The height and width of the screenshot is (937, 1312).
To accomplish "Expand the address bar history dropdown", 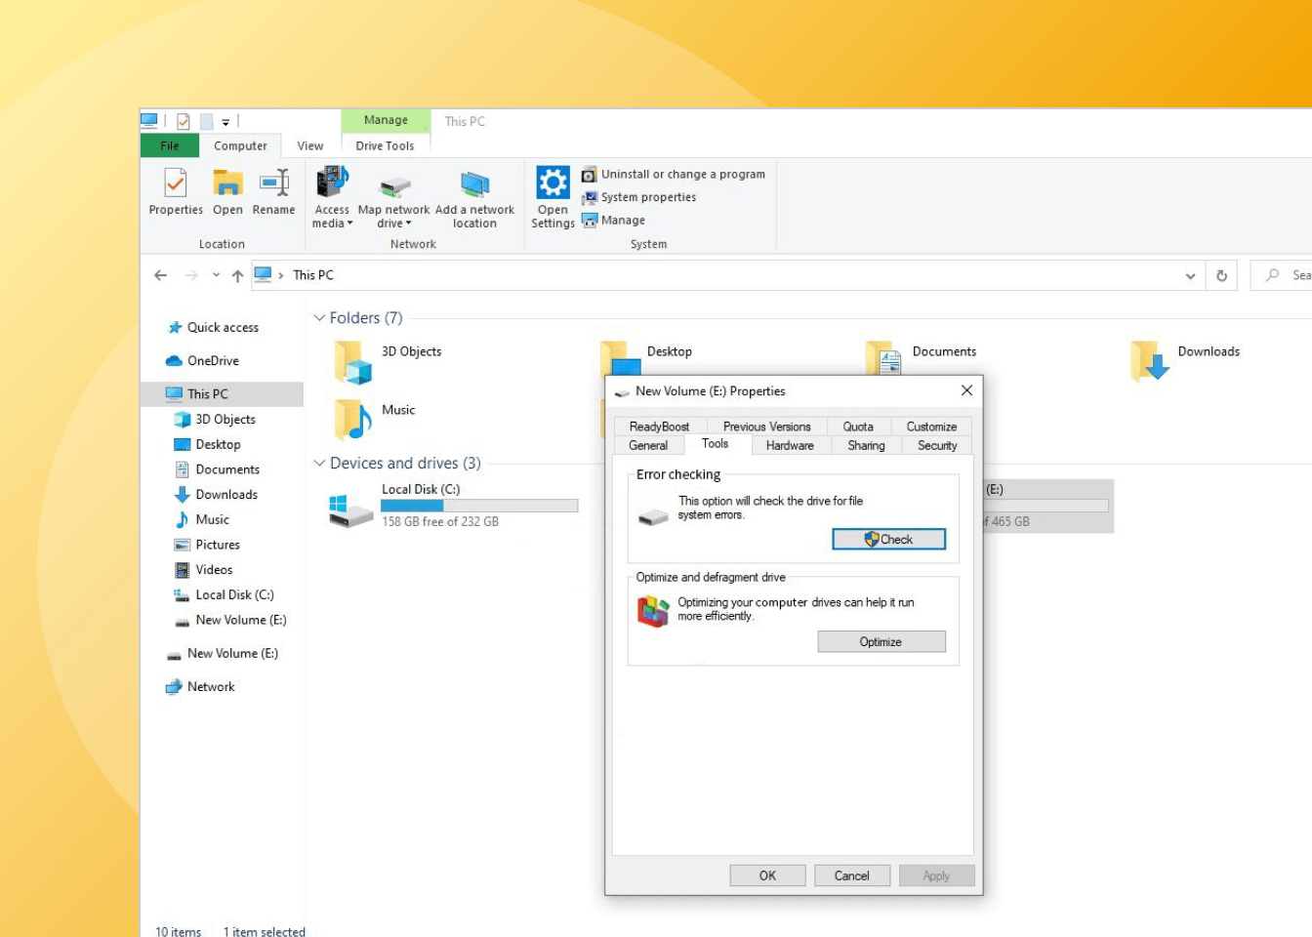I will [1190, 275].
